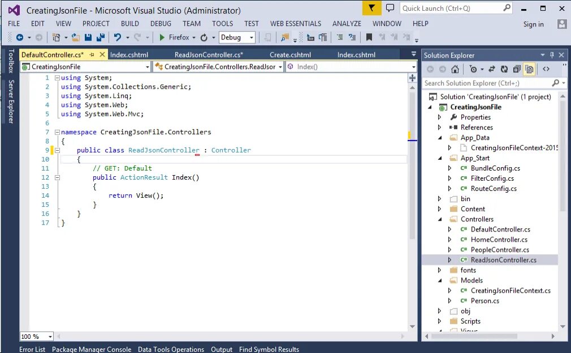Viewport: 571px width, 353px height.
Task: Undo the last edit
Action: (117, 37)
